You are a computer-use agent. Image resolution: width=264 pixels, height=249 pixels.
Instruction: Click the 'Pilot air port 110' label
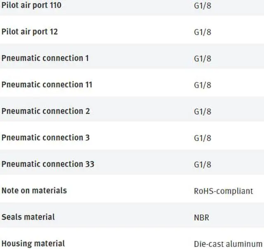pos(31,6)
